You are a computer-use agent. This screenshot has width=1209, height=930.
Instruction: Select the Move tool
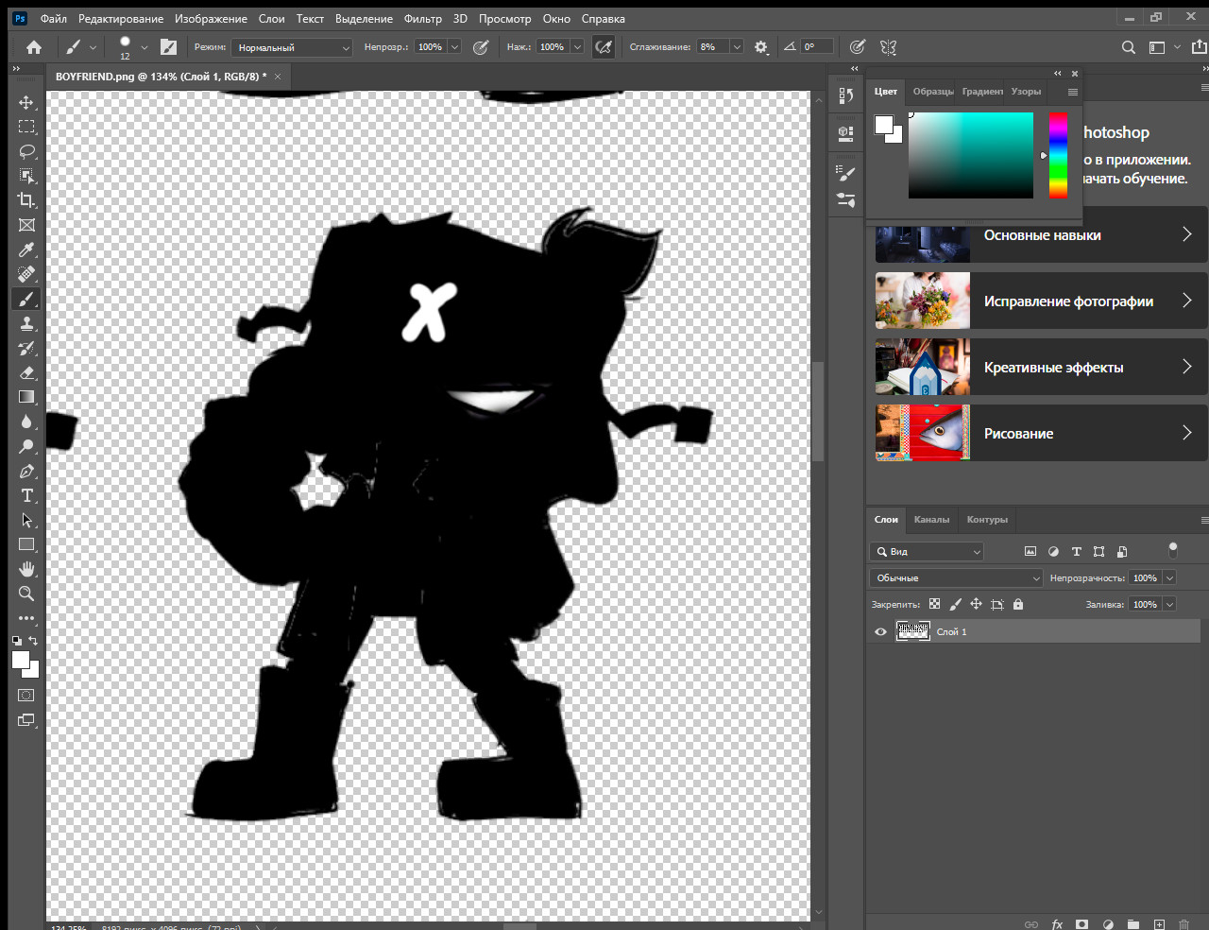pyautogui.click(x=26, y=101)
